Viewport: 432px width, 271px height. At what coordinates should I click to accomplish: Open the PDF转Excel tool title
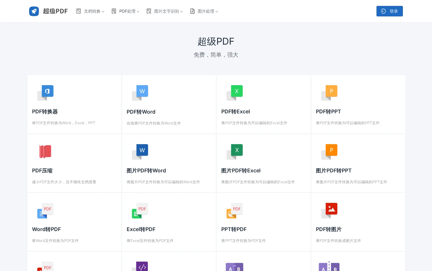(x=236, y=112)
